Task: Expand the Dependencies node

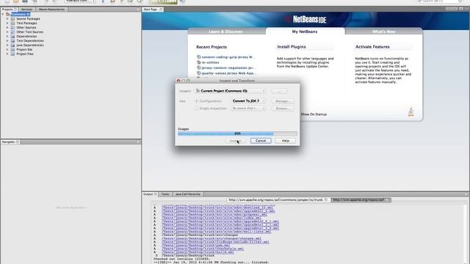Action: pyautogui.click(x=7, y=36)
